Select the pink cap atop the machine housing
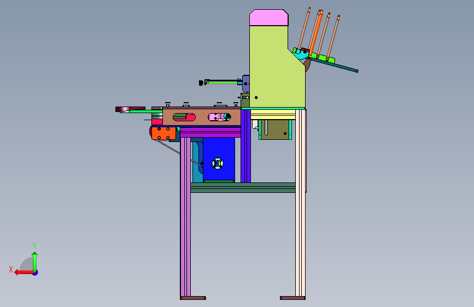 (268, 17)
